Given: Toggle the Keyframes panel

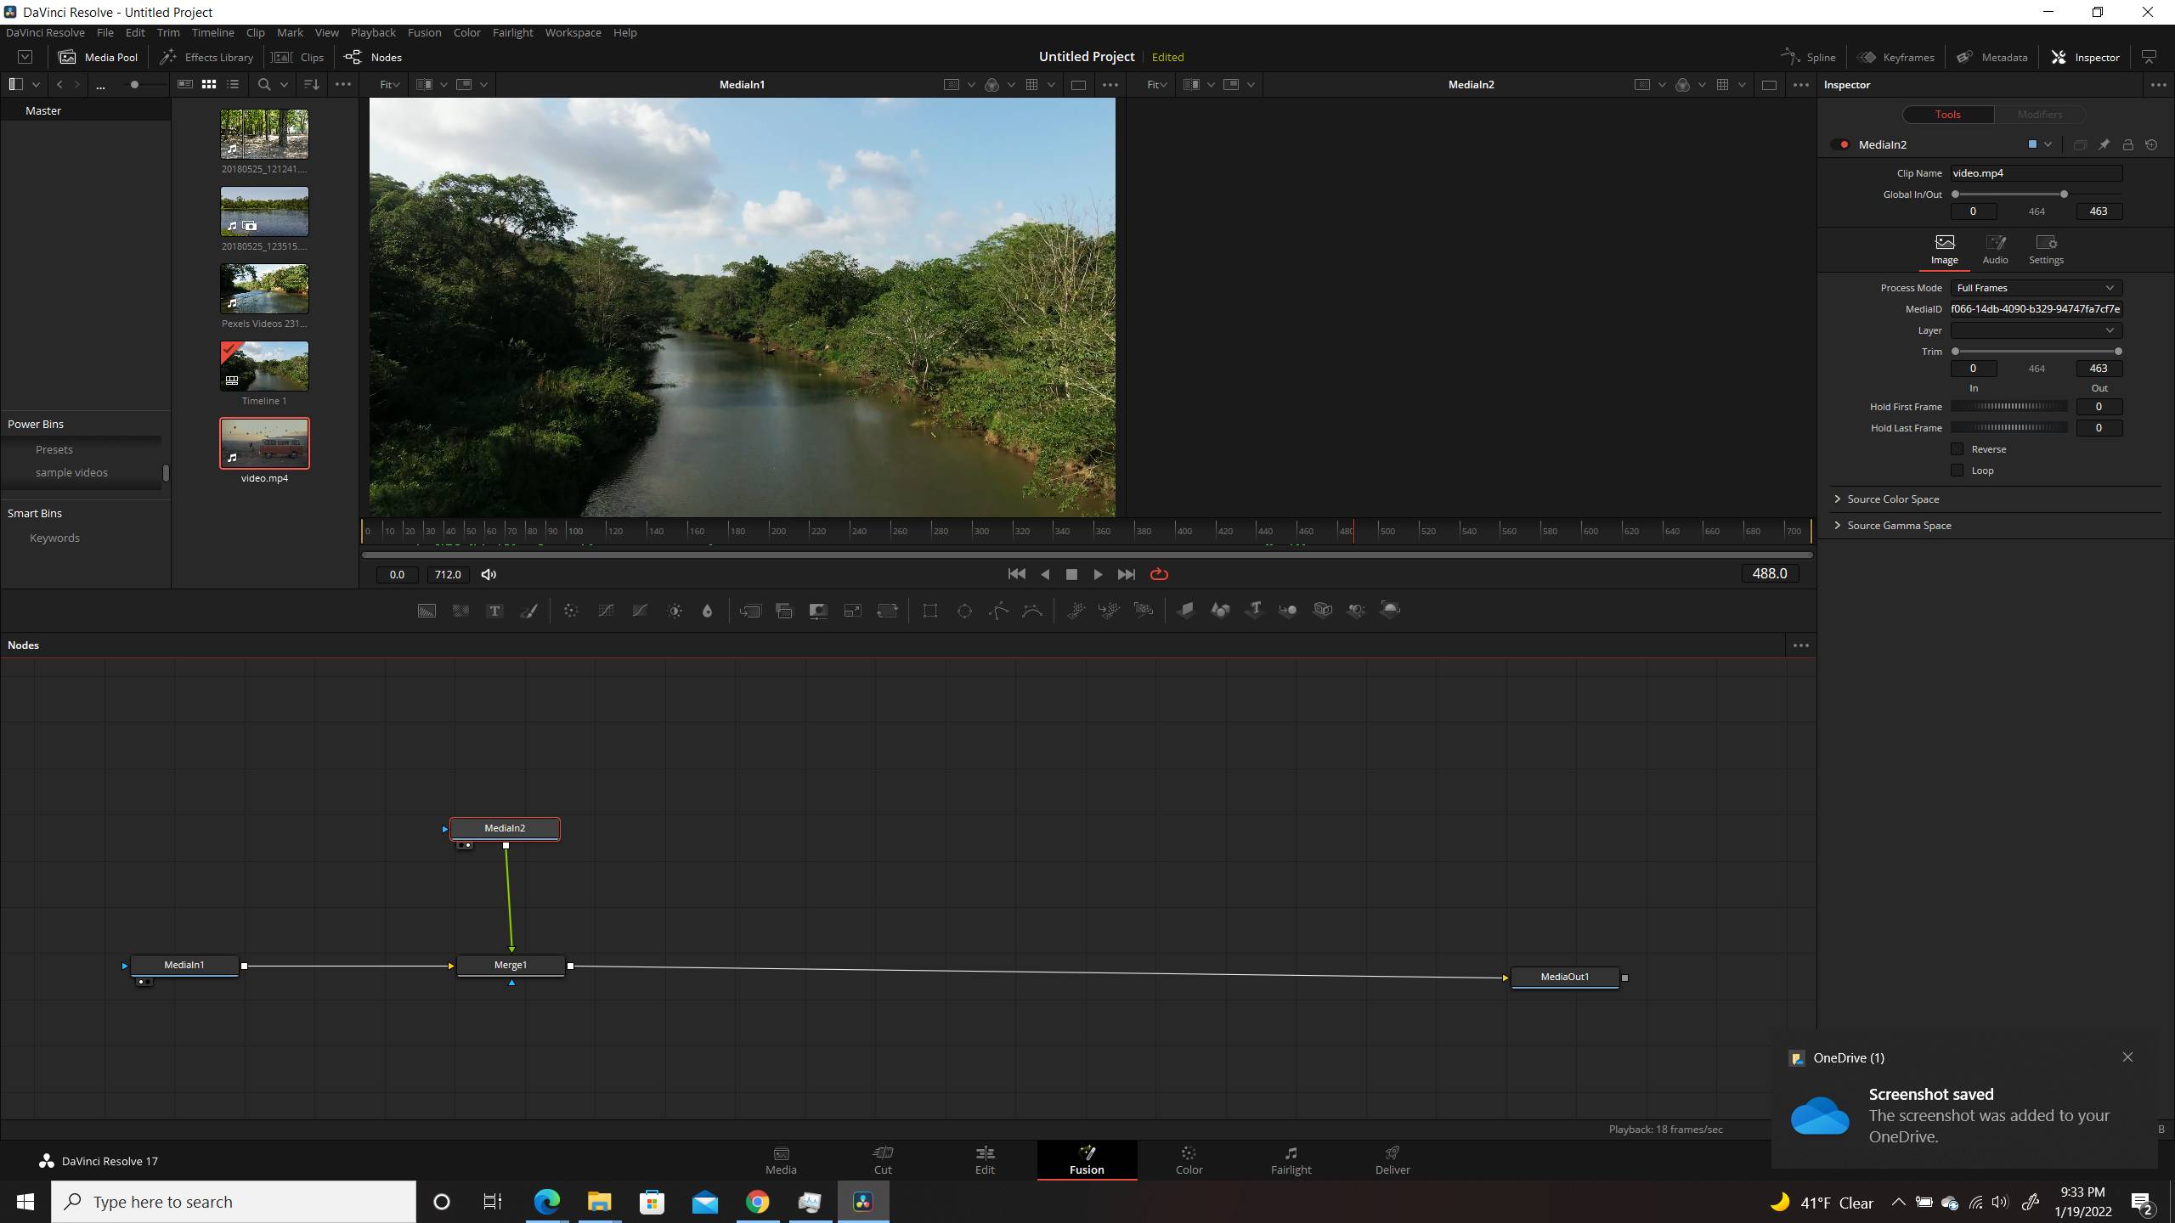Looking at the screenshot, I should 1896,57.
